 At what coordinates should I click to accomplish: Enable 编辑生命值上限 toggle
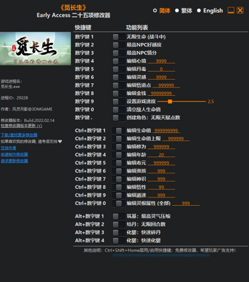click(118, 139)
